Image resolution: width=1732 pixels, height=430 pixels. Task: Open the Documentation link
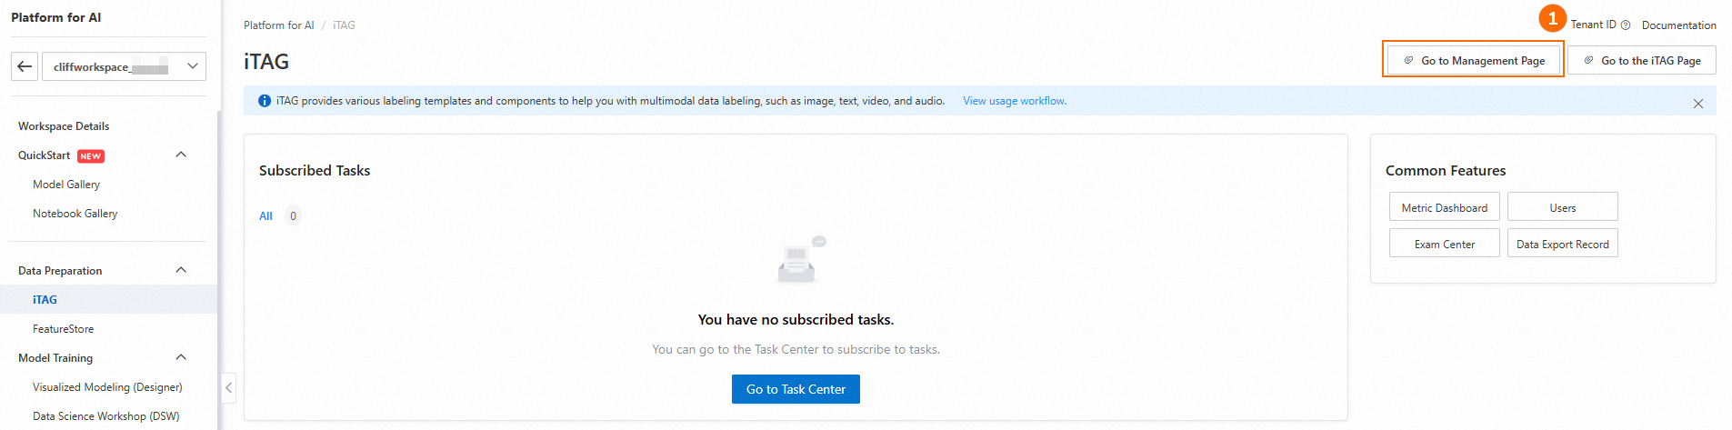(1678, 25)
